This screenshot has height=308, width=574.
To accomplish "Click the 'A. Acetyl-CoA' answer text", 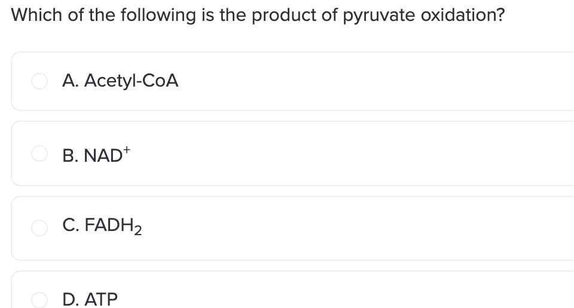I will coord(120,81).
